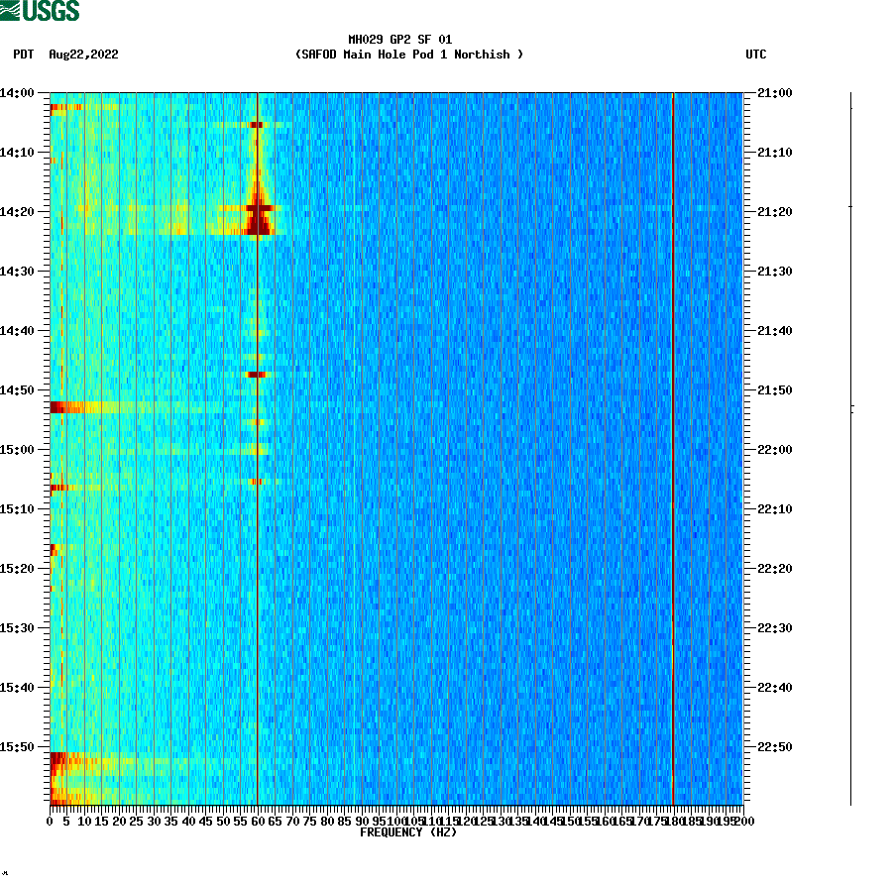Click the UTC timezone label
This screenshot has height=884, width=894.
(x=757, y=55)
